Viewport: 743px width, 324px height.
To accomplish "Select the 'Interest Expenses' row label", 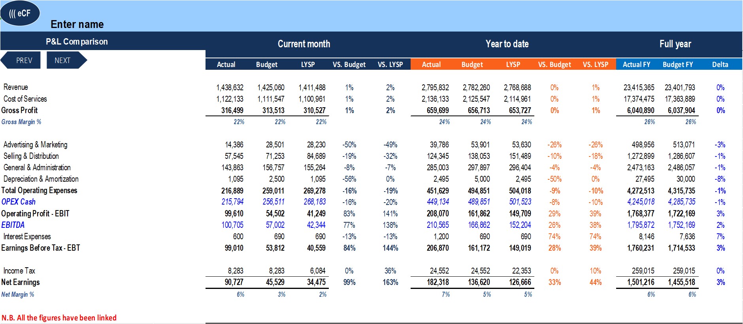I will click(27, 236).
